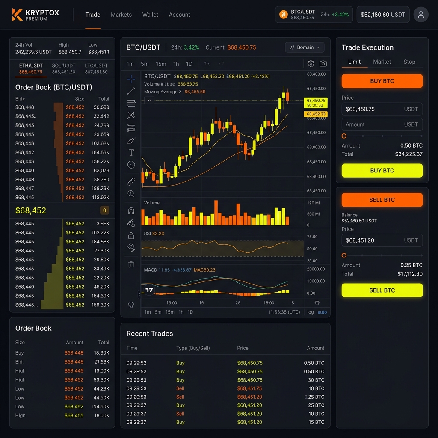The image size is (438, 438).
Task: Set 15m timeframe in top chart toolbar
Action: pos(161,64)
